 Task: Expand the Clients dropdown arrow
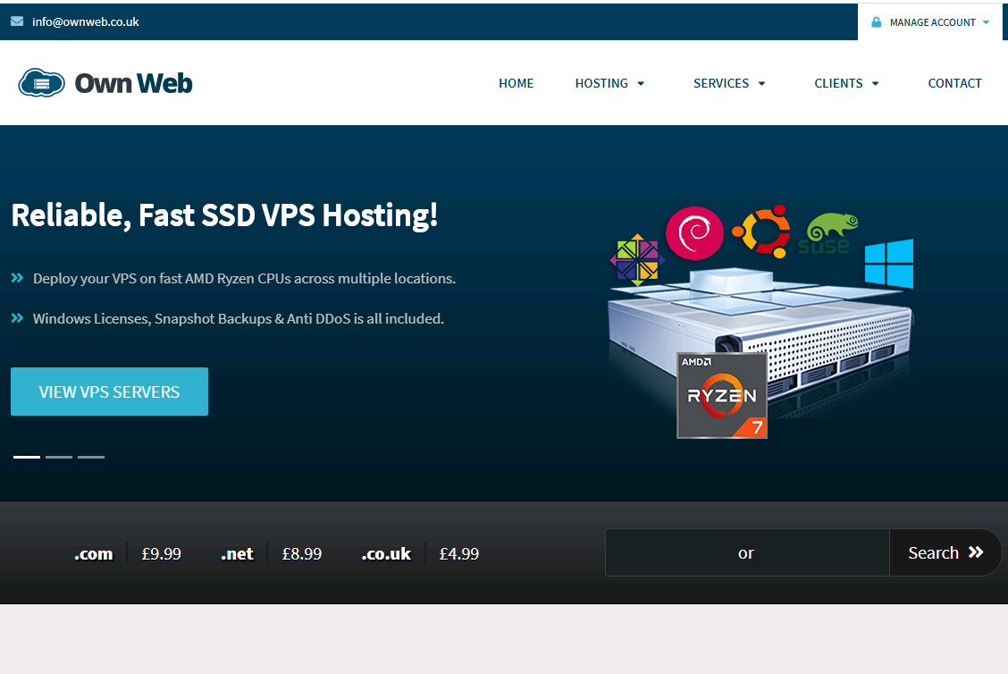876,84
